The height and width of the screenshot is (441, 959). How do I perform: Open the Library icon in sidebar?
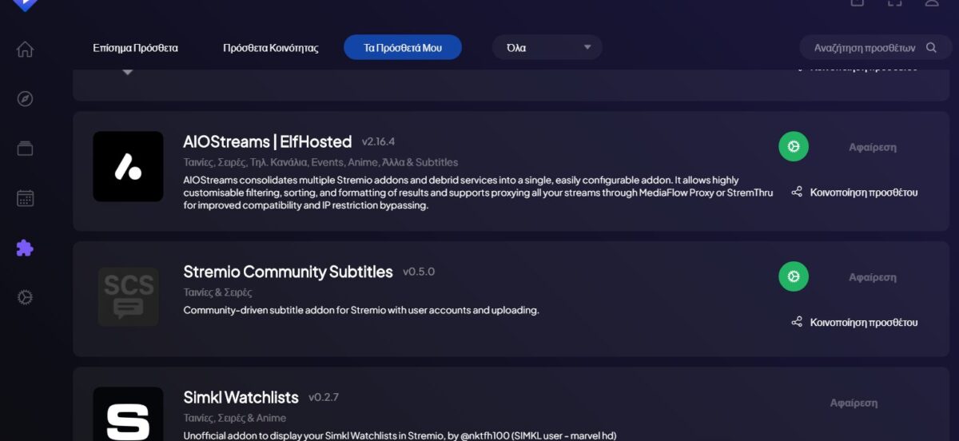(x=25, y=149)
